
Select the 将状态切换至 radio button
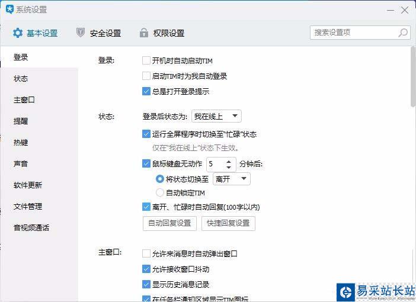point(160,179)
